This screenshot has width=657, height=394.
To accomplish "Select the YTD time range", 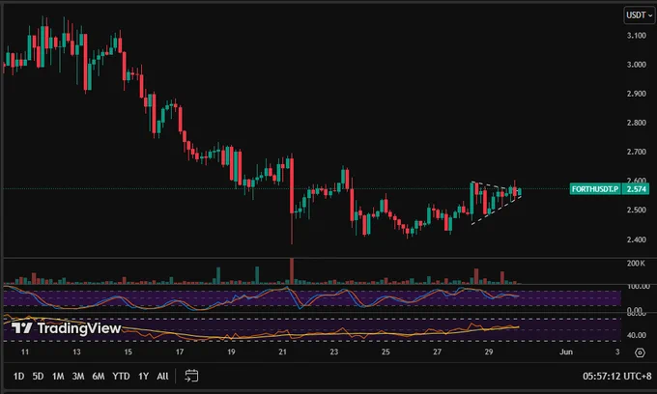I will (121, 376).
